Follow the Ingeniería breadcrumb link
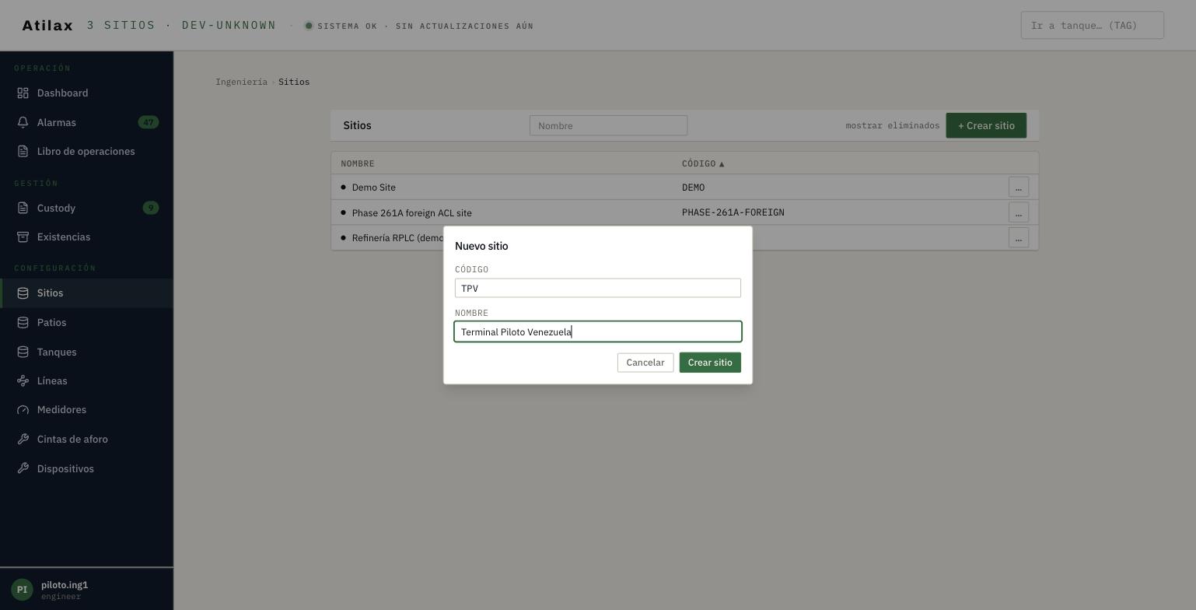The height and width of the screenshot is (610, 1196). coord(241,82)
